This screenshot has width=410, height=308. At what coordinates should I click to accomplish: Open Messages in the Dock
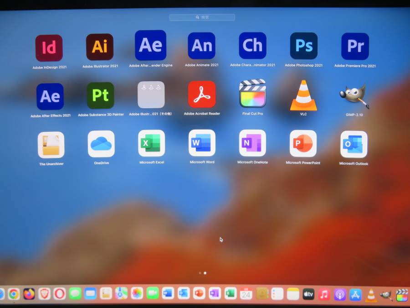pos(75,293)
